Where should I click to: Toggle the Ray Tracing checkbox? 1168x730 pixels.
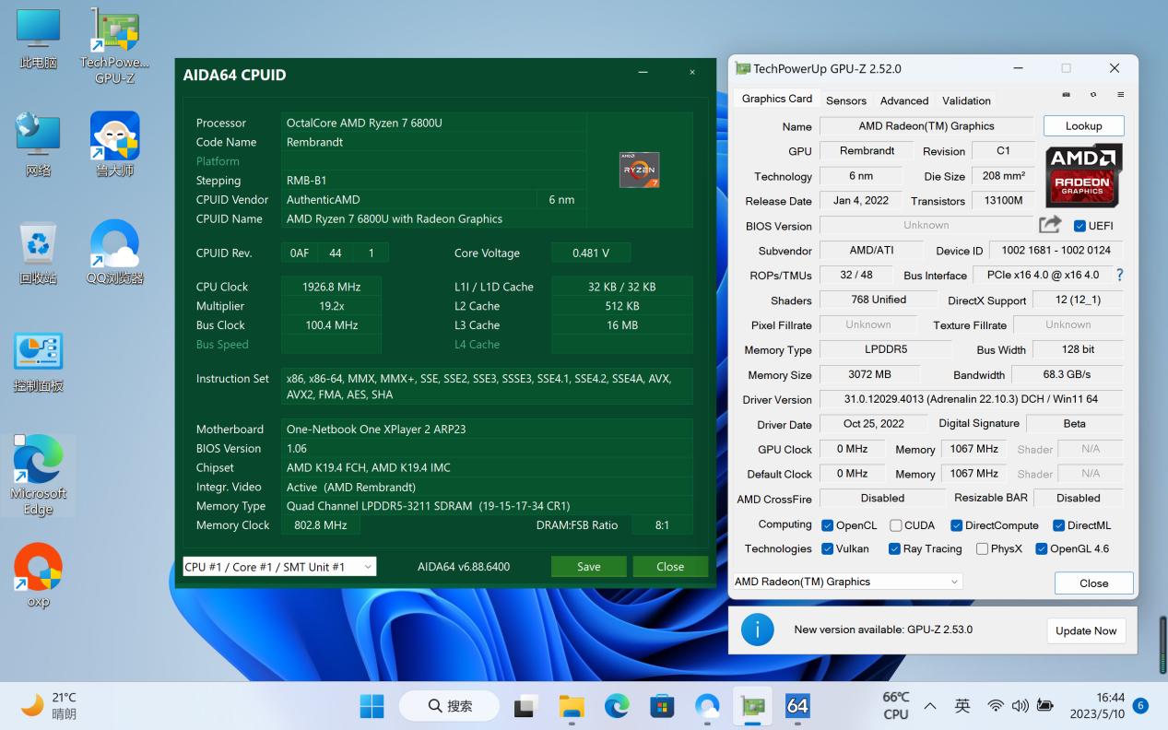pos(894,548)
